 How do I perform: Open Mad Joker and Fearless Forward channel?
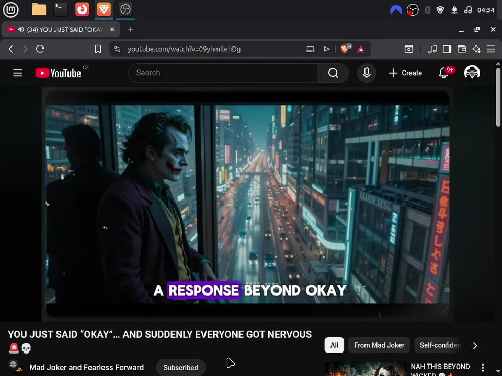coord(86,367)
